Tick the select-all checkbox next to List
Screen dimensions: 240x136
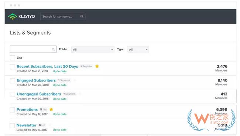pos(13,58)
